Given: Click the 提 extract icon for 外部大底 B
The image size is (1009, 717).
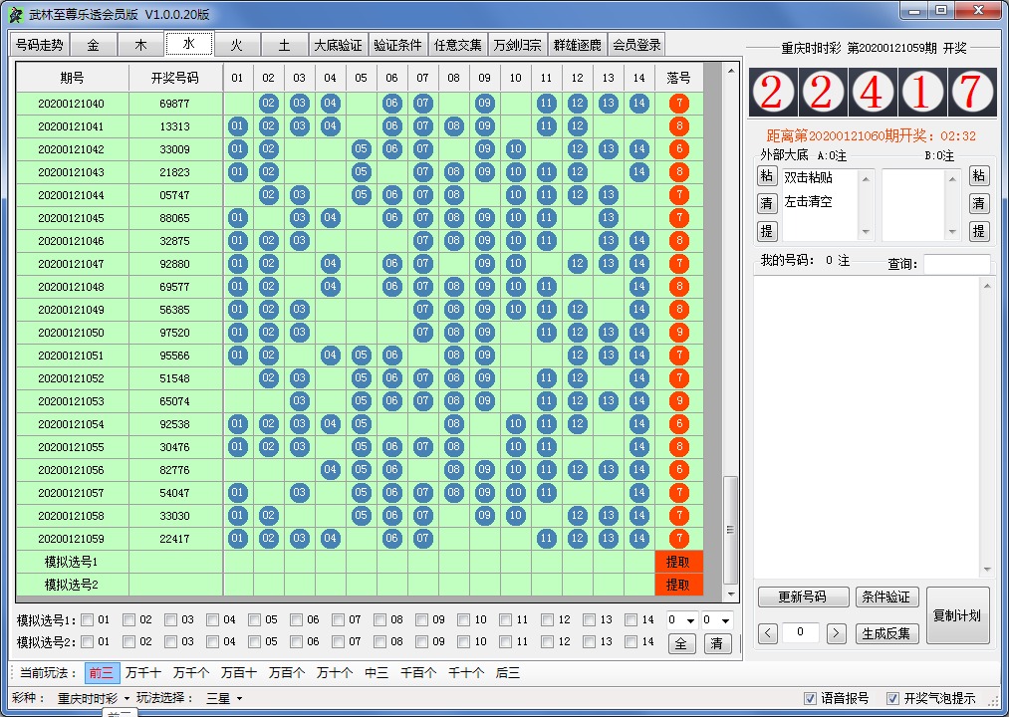Looking at the screenshot, I should pos(980,231).
